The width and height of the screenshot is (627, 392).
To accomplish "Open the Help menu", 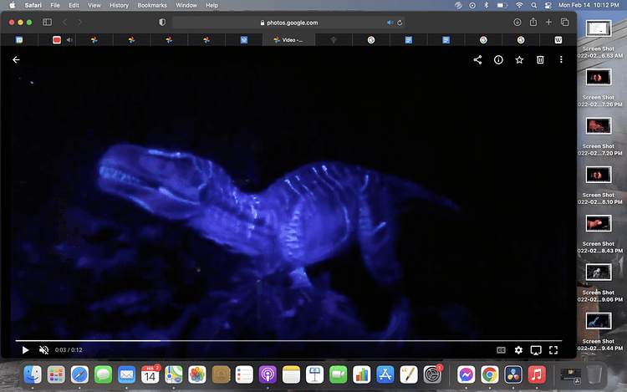I will (212, 5).
